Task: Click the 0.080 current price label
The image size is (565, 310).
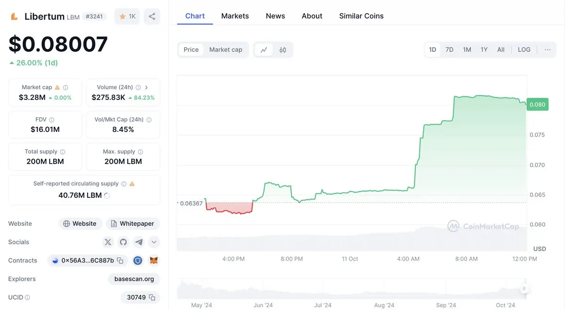Action: pyautogui.click(x=537, y=105)
